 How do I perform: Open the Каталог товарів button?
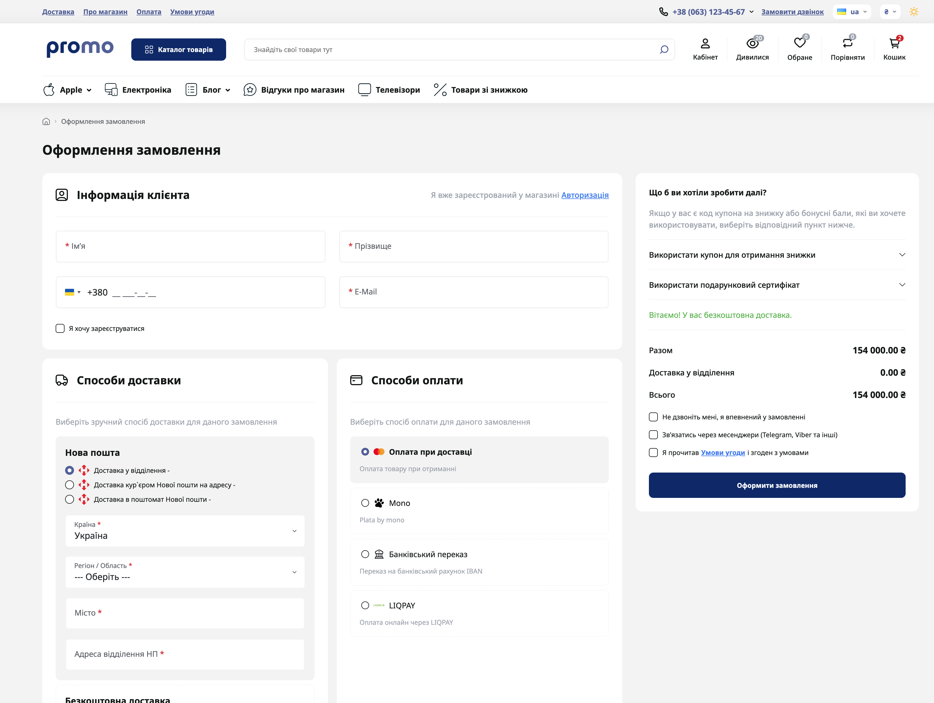click(x=179, y=50)
